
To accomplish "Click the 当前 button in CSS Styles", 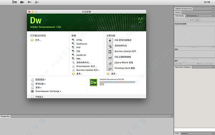I will click(x=197, y=20).
